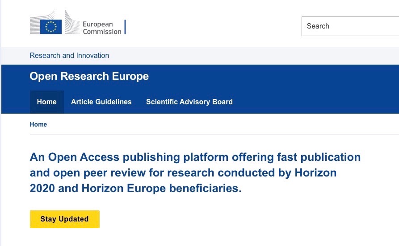This screenshot has width=399, height=246.
Task: Click the headline line with Horizon Europe beneficiaries
Action: (136, 189)
